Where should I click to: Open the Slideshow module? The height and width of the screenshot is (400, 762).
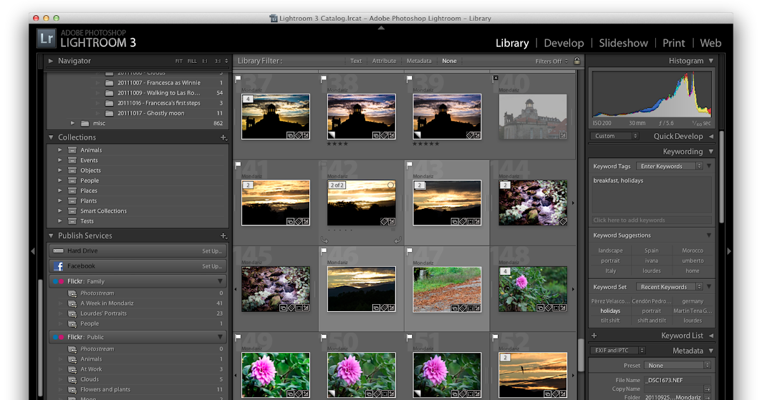(x=623, y=43)
